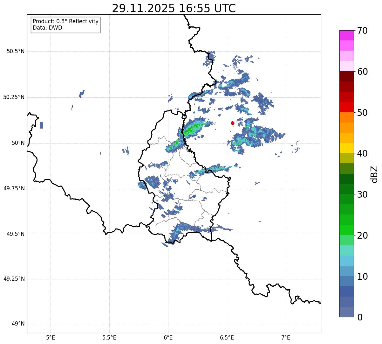Screen dimensions: 382x344
Task: Click the "Data: DWD" label
Action: (47, 28)
